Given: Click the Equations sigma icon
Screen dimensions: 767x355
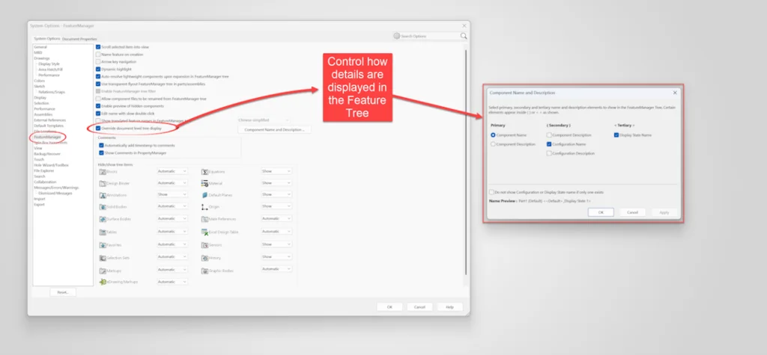Looking at the screenshot, I should pyautogui.click(x=205, y=171).
